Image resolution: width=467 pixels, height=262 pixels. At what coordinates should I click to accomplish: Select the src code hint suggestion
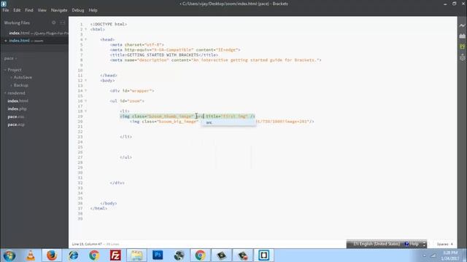point(228,122)
